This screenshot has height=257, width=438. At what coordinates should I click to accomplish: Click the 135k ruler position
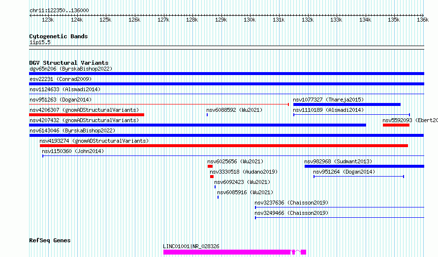tap(394, 20)
